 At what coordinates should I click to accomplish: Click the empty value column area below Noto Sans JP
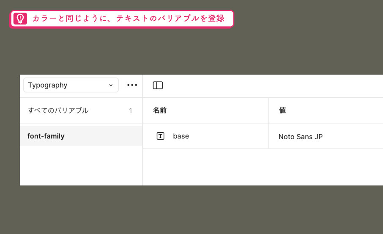326,167
